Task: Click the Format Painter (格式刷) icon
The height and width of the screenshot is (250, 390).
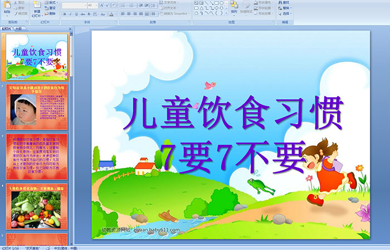Action: pyautogui.click(x=16, y=13)
